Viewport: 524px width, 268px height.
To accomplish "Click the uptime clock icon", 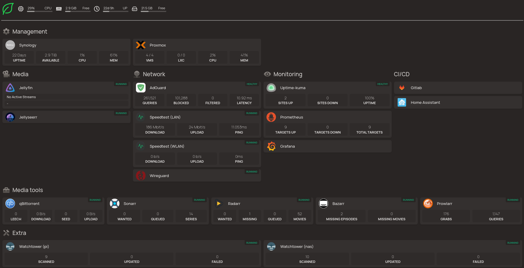I will 97,9.
